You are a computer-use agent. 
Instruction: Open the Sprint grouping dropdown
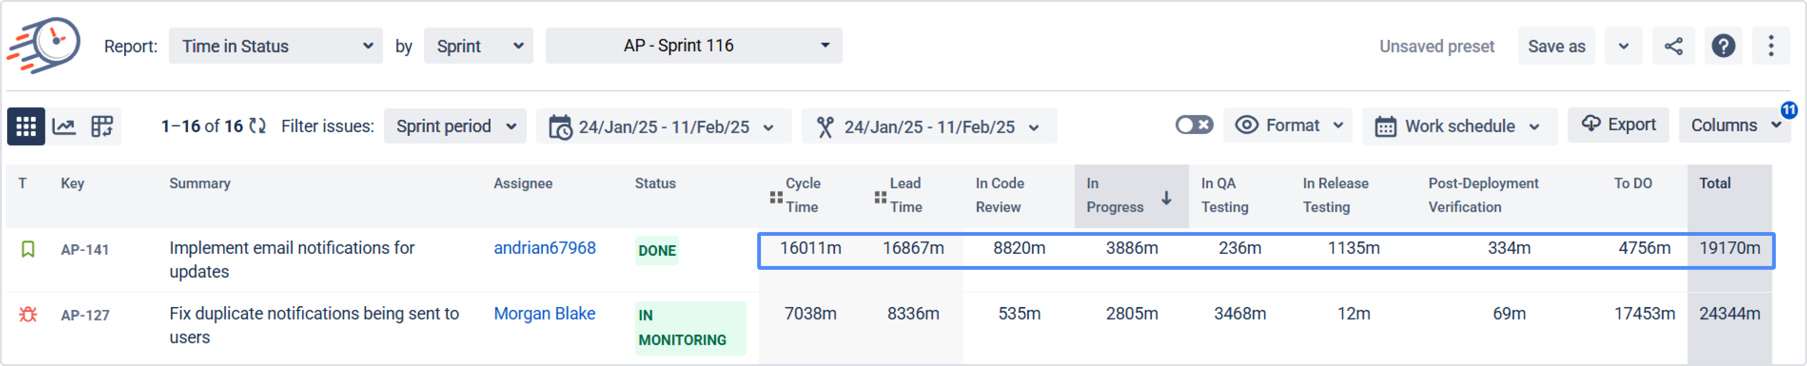tap(478, 46)
